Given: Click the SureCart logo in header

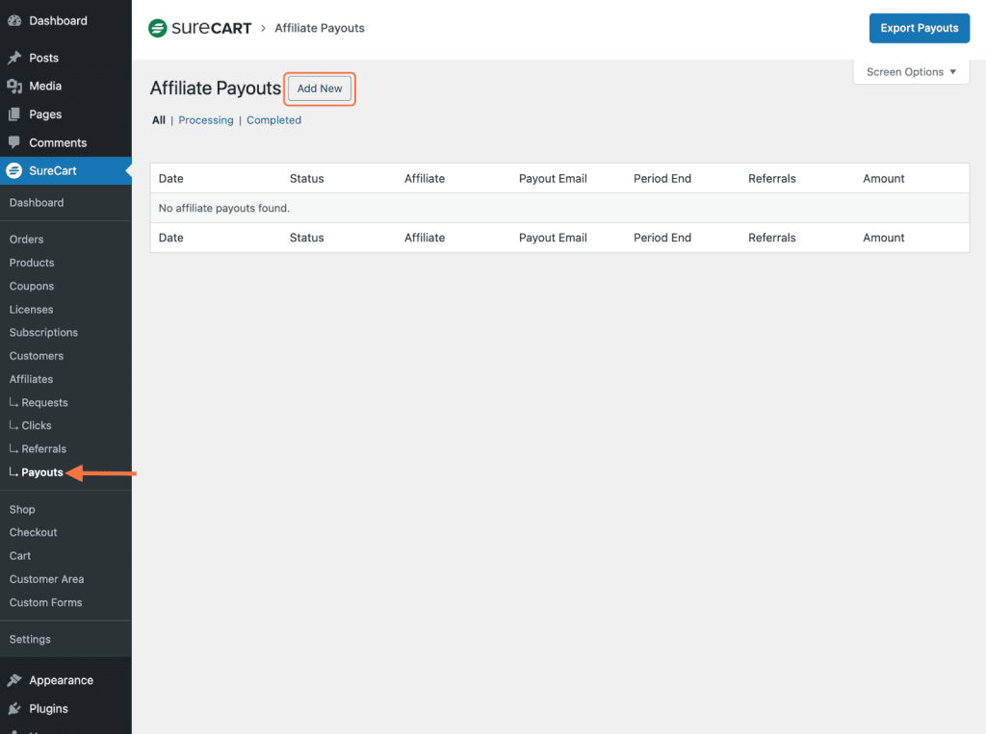Looking at the screenshot, I should (199, 29).
